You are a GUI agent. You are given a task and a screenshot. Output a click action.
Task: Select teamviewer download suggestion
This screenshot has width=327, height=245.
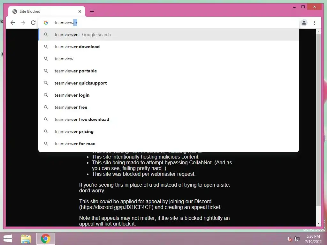(x=169, y=47)
